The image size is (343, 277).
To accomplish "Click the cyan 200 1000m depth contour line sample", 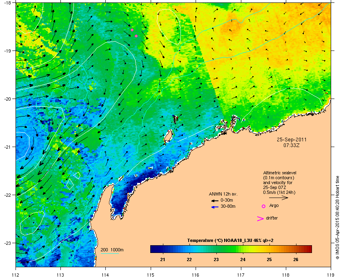I will click(109, 253).
